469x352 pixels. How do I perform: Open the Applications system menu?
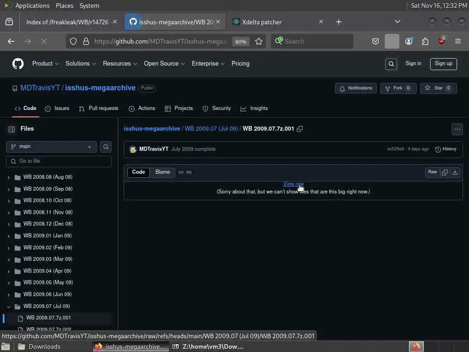coord(33,5)
